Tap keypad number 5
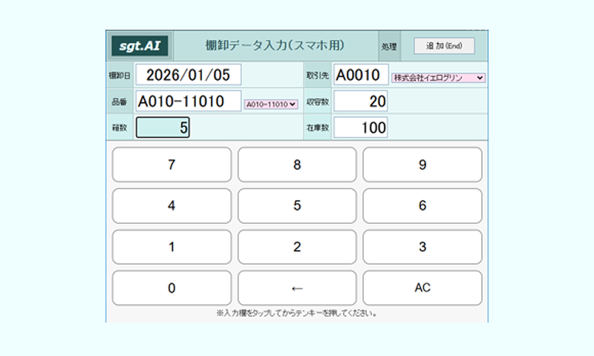The height and width of the screenshot is (356, 594). click(297, 205)
